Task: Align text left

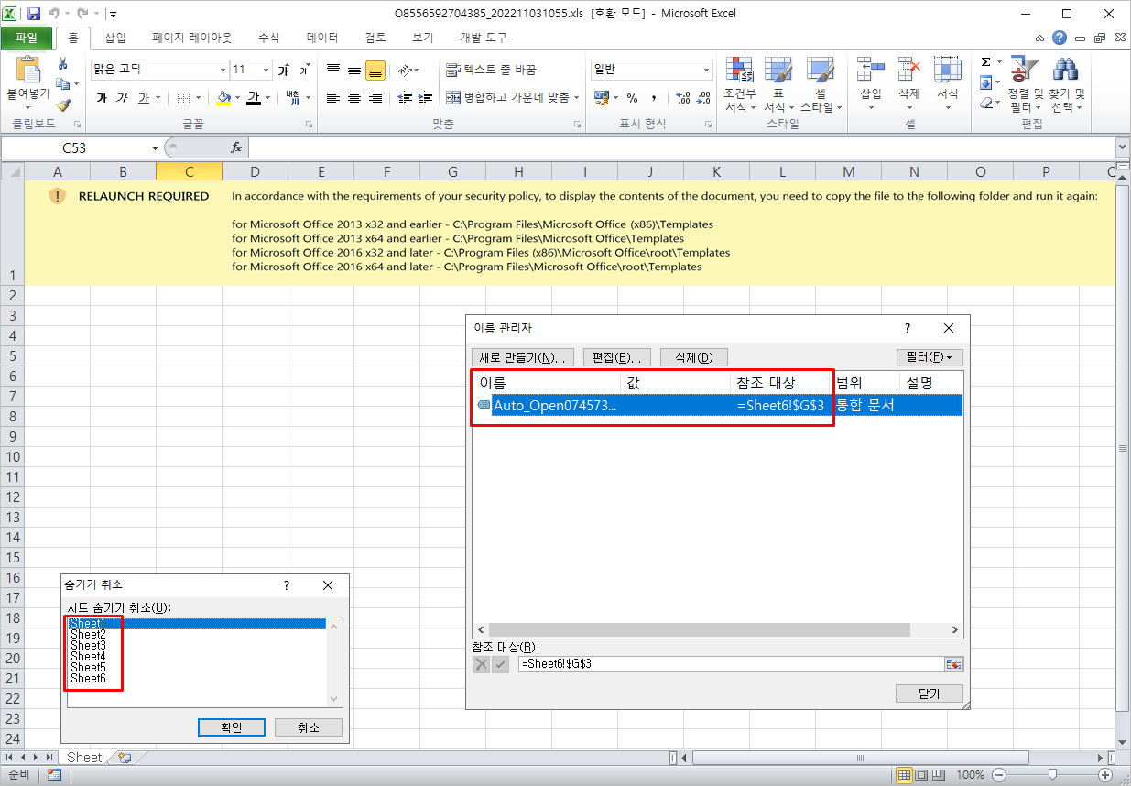Action: pos(333,98)
